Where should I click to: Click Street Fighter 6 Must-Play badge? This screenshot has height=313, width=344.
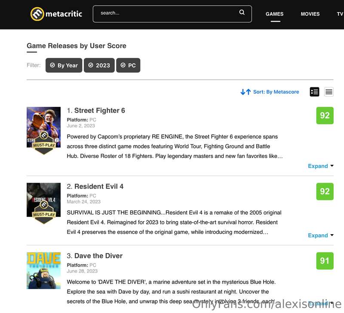tap(44, 143)
